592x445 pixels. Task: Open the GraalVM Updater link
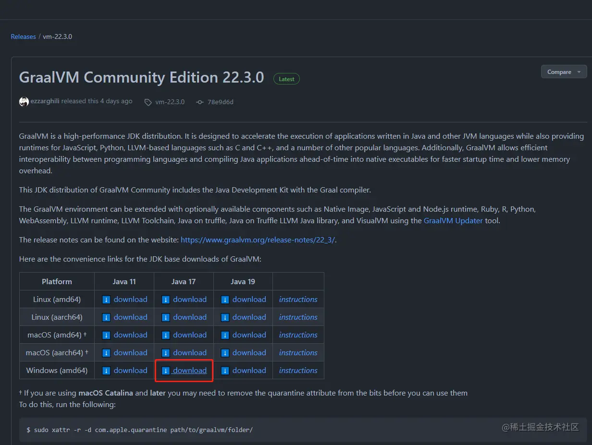tap(453, 221)
